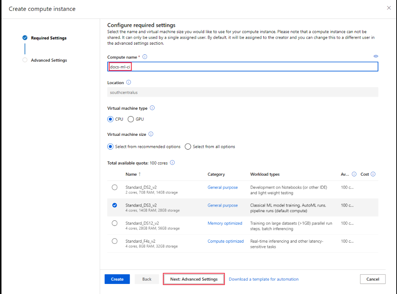Open General purpose link for Standard_DS2_v2
The image size is (397, 294).
223,187
